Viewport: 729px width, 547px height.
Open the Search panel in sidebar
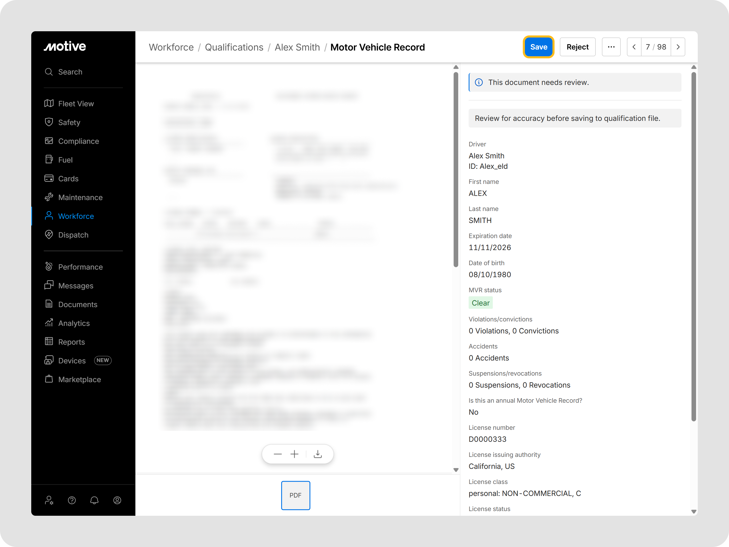coord(70,72)
